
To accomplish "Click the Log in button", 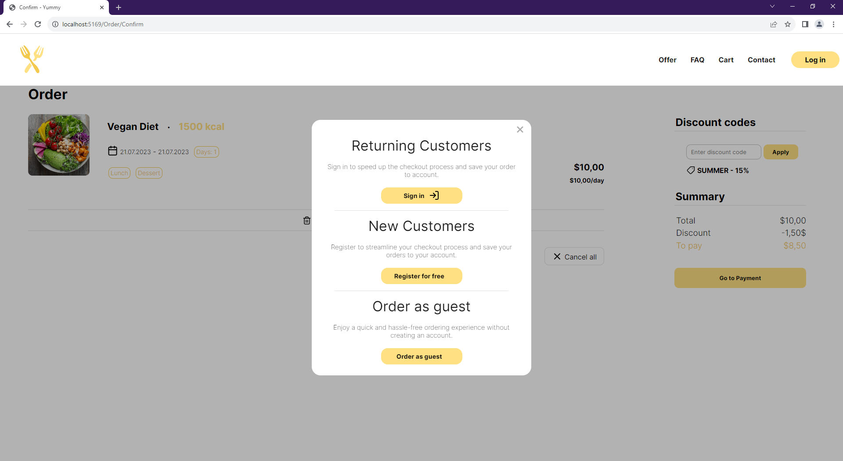I will point(815,60).
